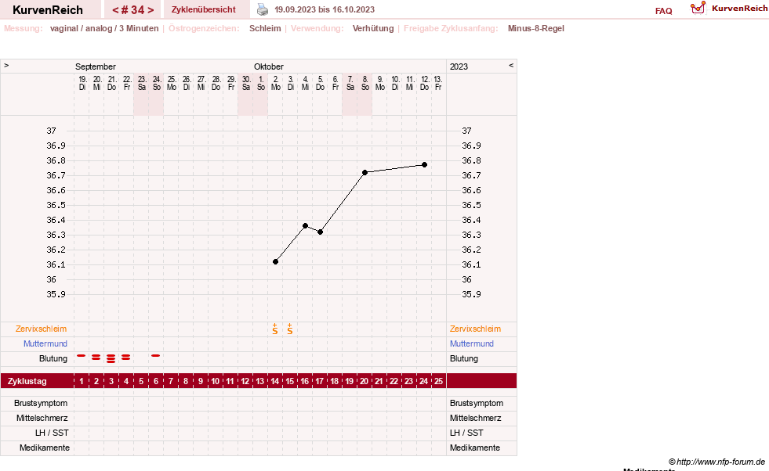
Task: Select cycle day 25 cell
Action: [438, 381]
